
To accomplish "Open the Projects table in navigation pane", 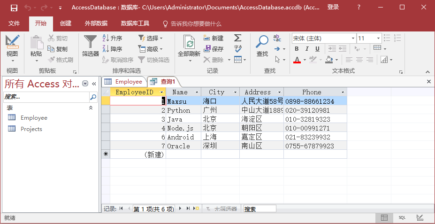I will [x=31, y=129].
